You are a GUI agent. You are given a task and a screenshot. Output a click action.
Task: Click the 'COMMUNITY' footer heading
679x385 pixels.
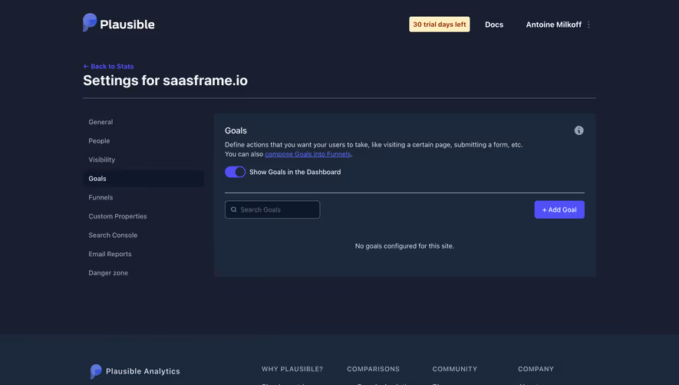(x=454, y=369)
